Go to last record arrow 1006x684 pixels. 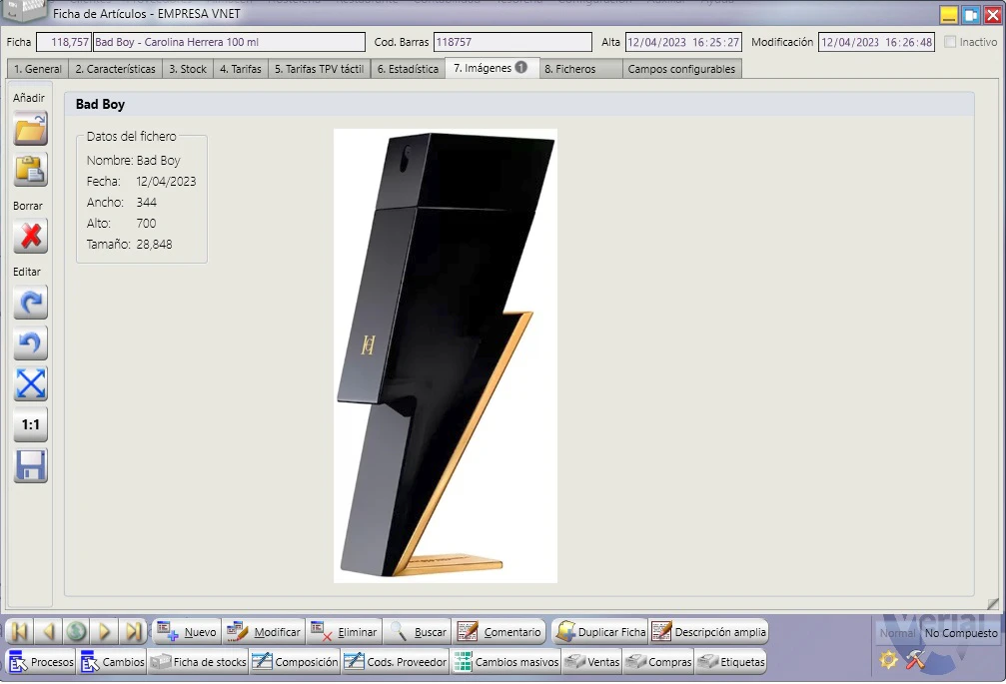(x=133, y=632)
